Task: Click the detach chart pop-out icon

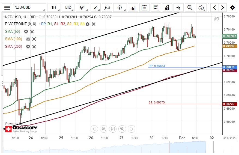Action: (x=216, y=19)
